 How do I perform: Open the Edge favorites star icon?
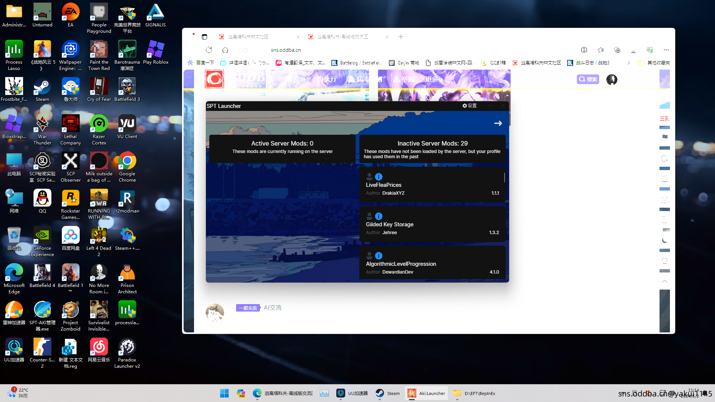[601, 50]
